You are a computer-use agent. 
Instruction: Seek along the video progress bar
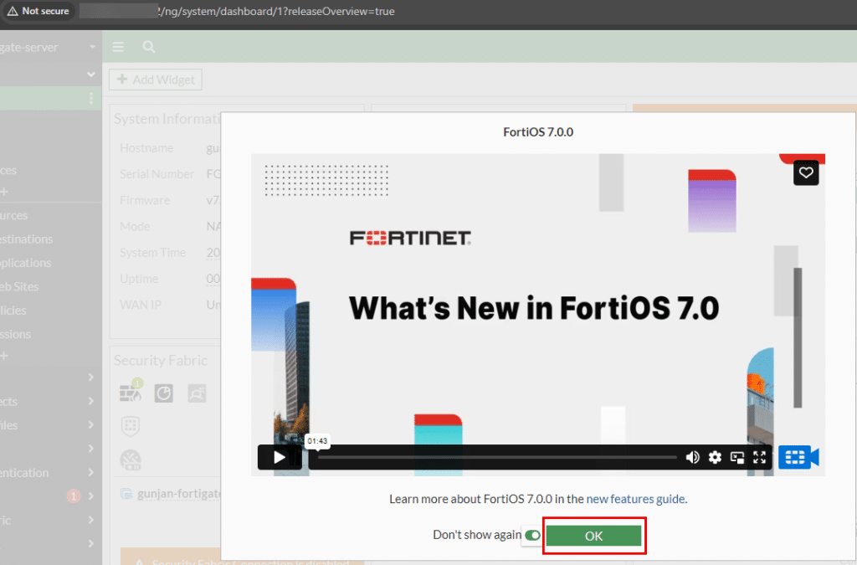497,457
